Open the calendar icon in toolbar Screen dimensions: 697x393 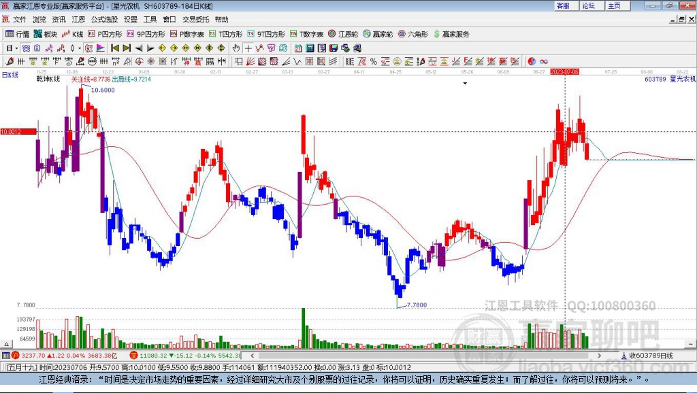click(298, 48)
